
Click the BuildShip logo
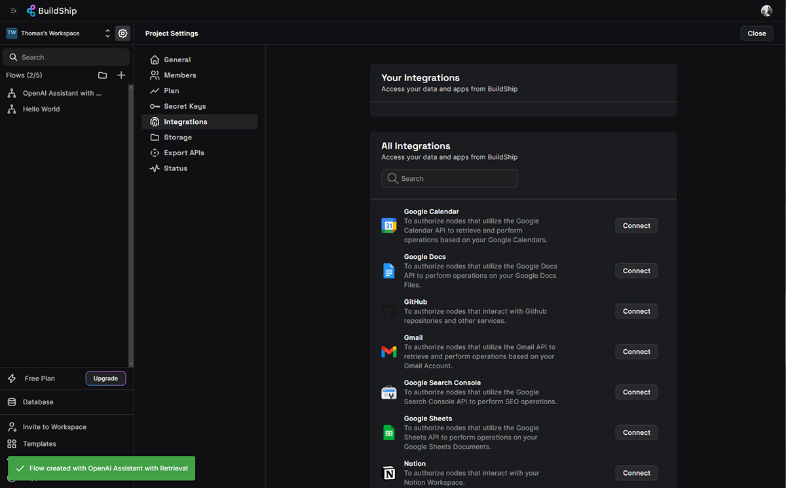52,10
